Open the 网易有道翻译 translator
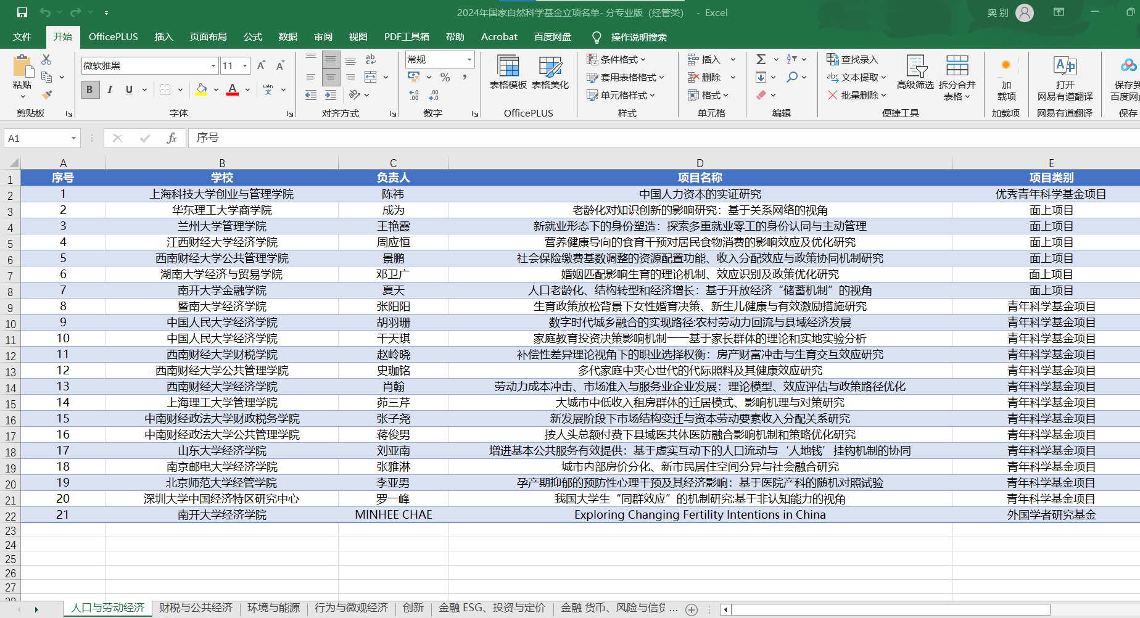This screenshot has width=1140, height=618. point(1065,78)
